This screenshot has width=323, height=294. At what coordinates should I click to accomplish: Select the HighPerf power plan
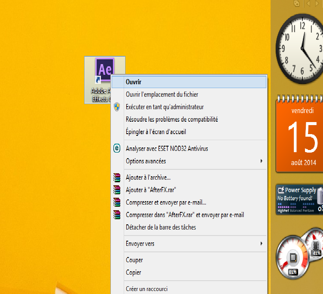283,211
